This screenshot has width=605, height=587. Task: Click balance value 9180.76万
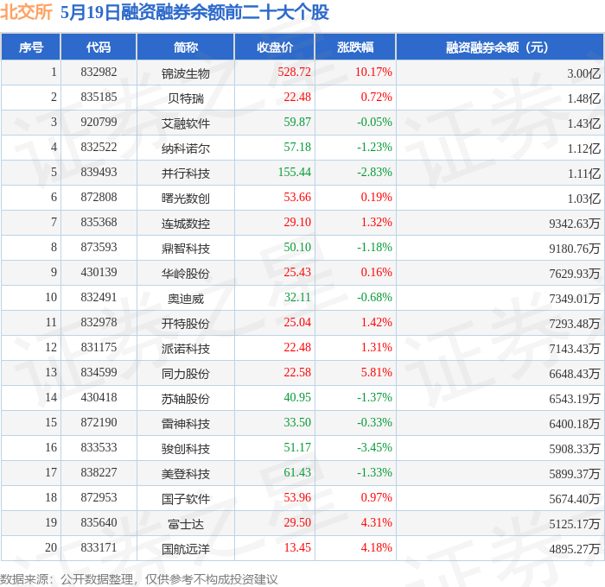(575, 249)
